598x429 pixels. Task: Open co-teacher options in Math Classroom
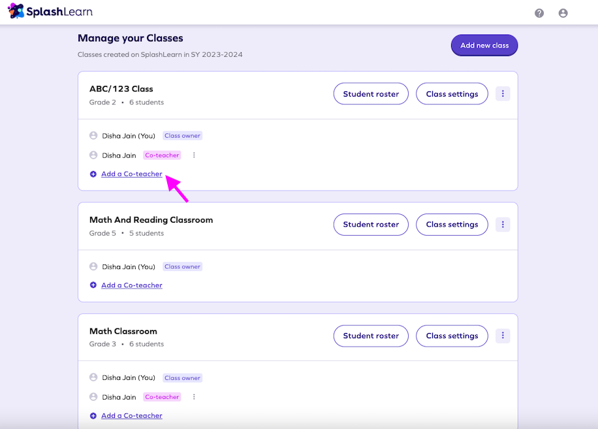tap(194, 397)
